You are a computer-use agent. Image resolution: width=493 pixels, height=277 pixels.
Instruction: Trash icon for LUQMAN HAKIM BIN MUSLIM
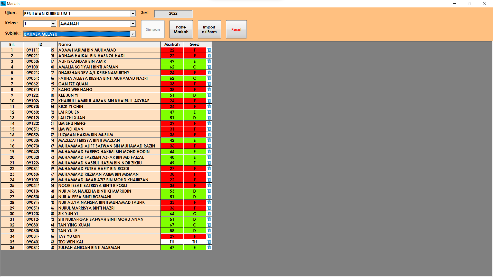tap(209, 135)
